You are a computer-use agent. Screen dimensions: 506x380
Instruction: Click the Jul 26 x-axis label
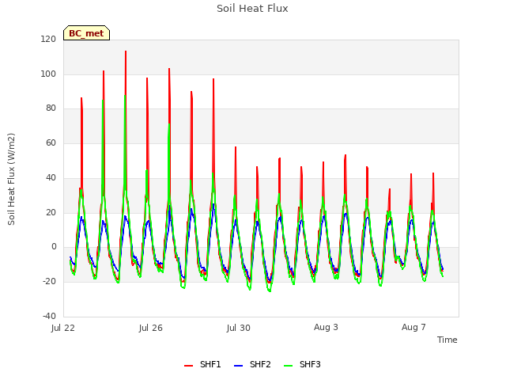(x=151, y=328)
